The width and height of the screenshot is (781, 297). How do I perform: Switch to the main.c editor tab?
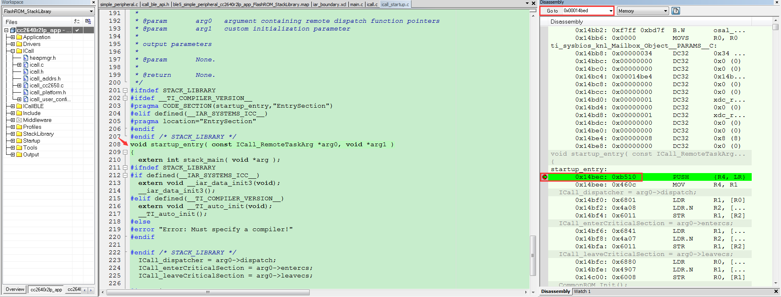coord(356,4)
